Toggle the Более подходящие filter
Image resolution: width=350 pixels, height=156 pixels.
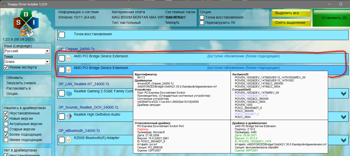tap(6, 134)
